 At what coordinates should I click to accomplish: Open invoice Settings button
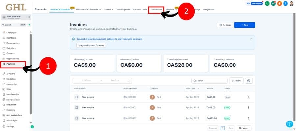tap(225, 25)
